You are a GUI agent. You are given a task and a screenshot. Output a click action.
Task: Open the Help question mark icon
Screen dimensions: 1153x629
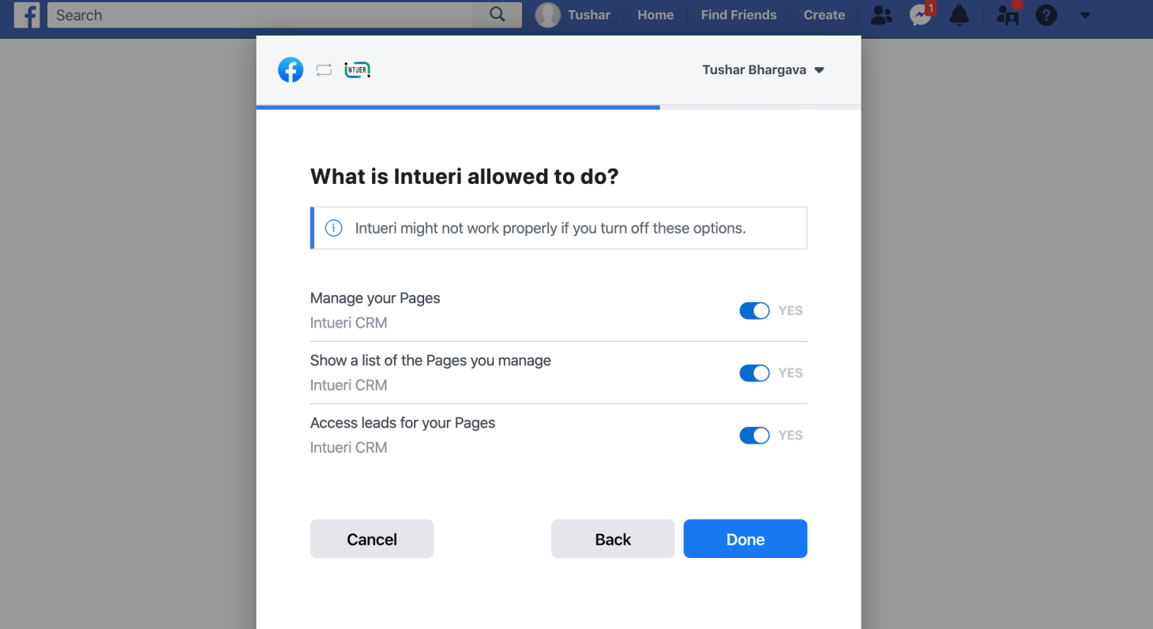(x=1046, y=15)
